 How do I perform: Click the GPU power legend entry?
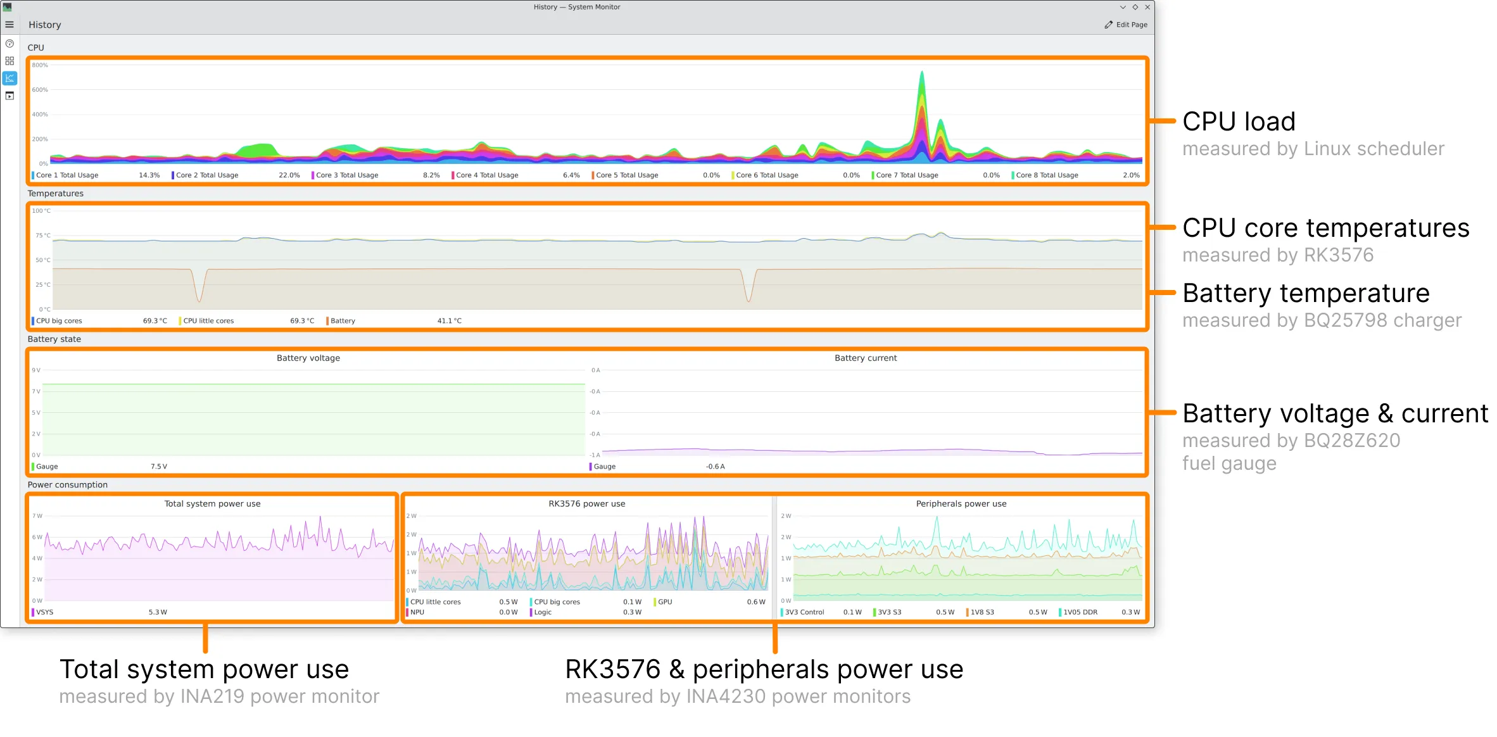(x=710, y=602)
